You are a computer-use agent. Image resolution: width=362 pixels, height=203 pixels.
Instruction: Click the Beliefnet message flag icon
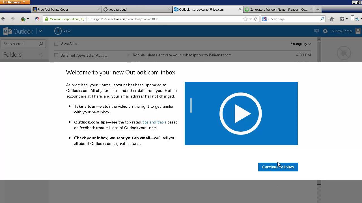(x=129, y=55)
